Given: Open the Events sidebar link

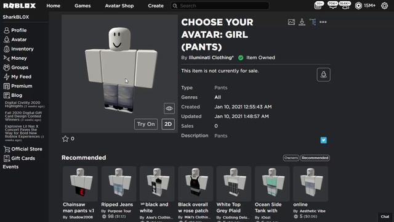Looking at the screenshot, I should [10, 167].
